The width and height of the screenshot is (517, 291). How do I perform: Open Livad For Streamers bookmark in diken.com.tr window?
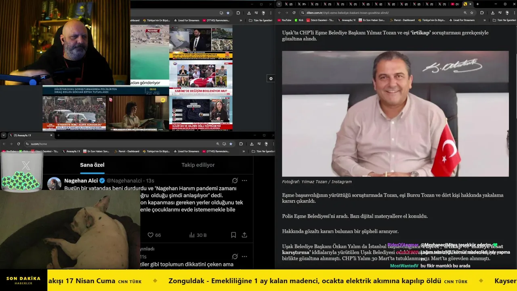[x=461, y=20]
